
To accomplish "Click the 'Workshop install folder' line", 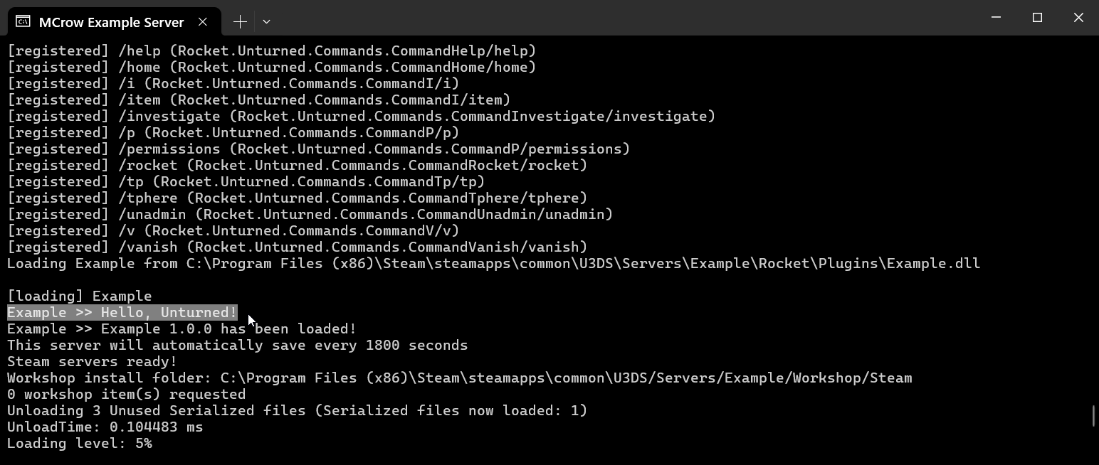I will click(459, 378).
